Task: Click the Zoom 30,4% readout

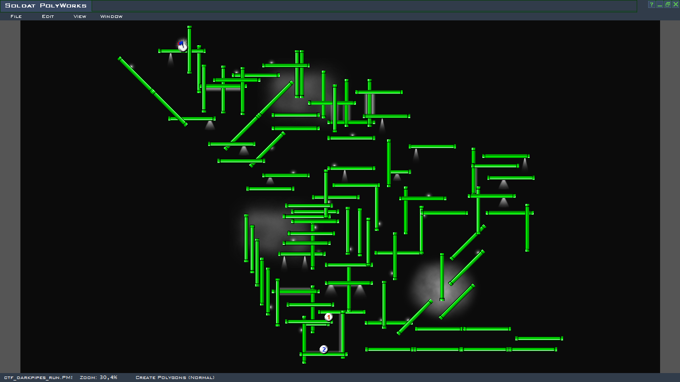Action: point(98,378)
